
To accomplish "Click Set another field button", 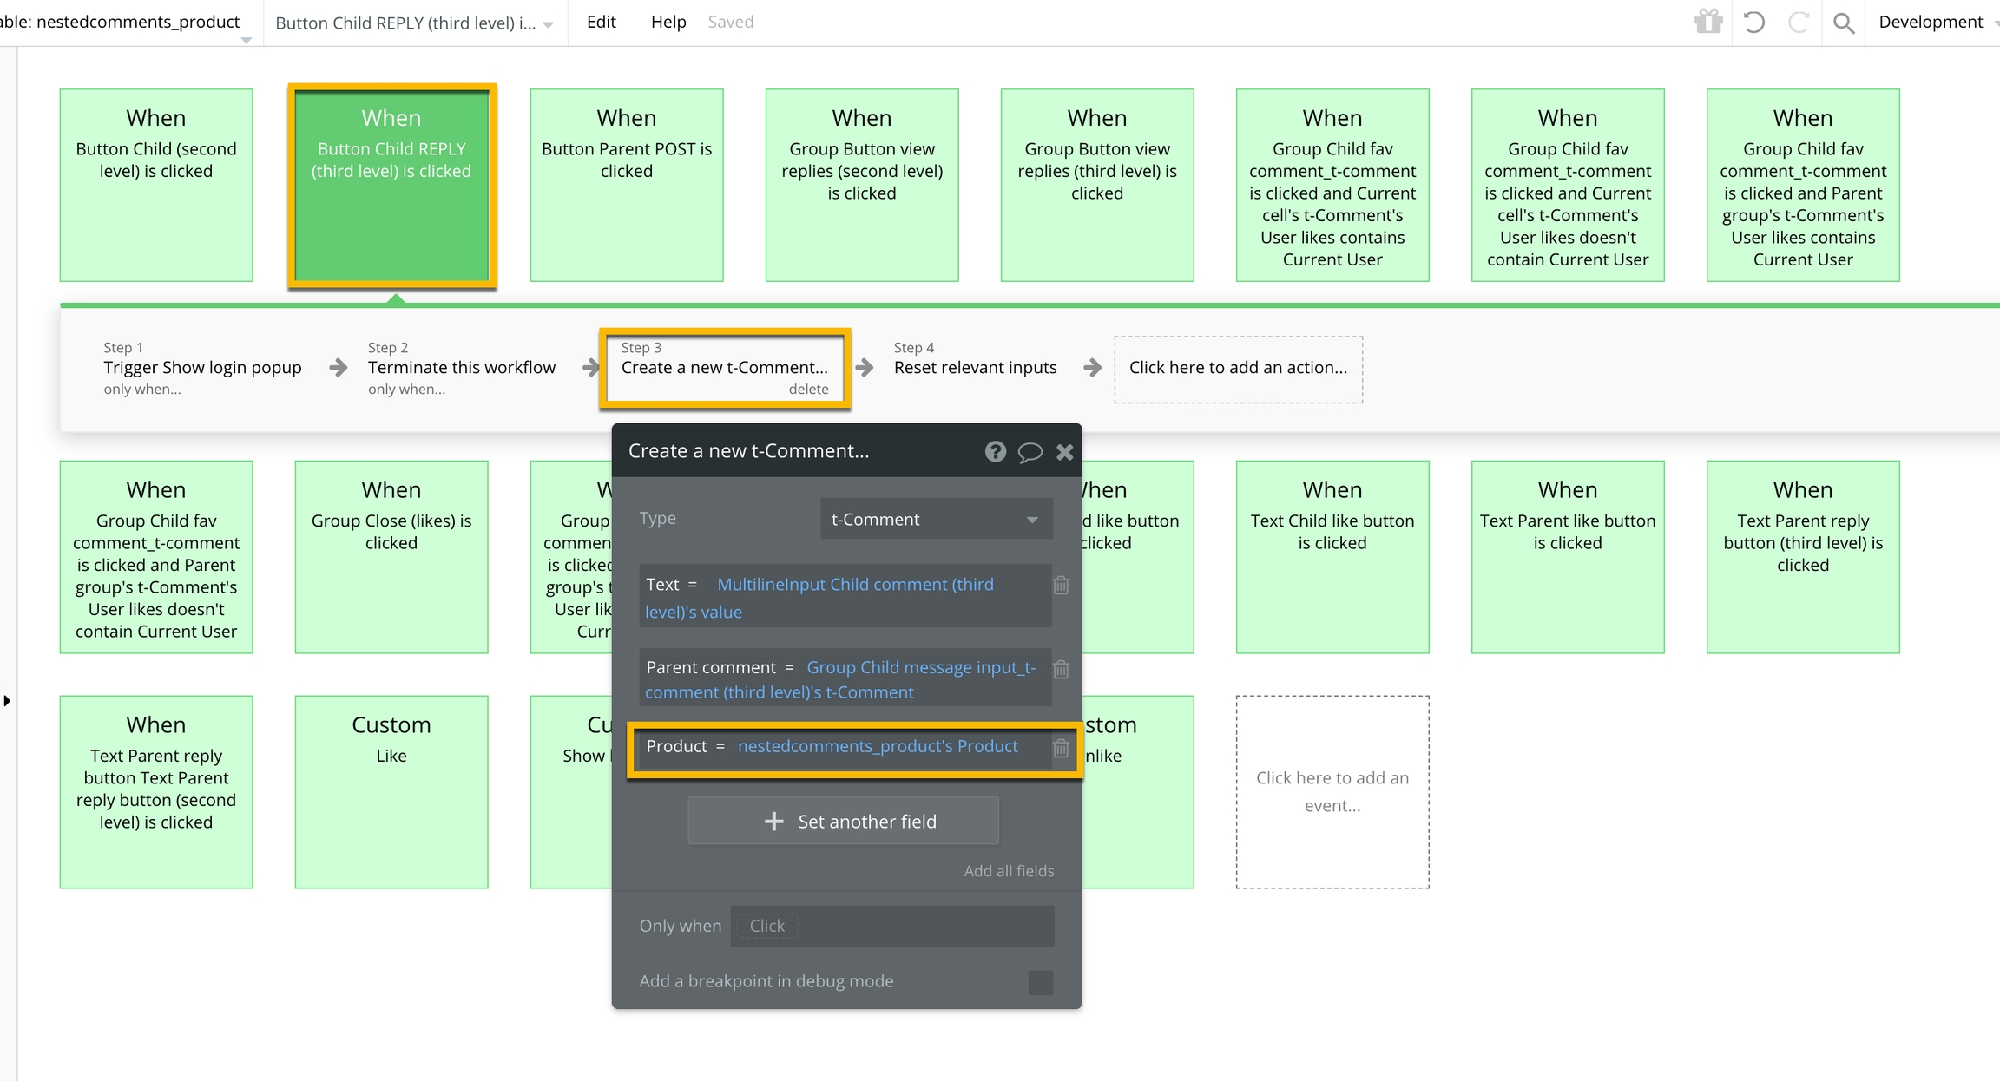I will coord(843,821).
